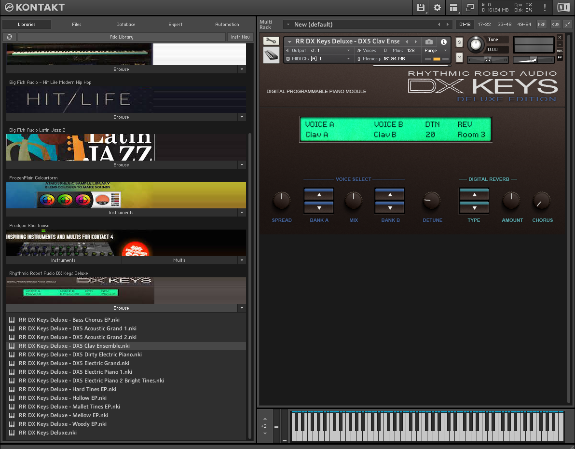
Task: Open the save/load files menu
Action: coord(421,7)
